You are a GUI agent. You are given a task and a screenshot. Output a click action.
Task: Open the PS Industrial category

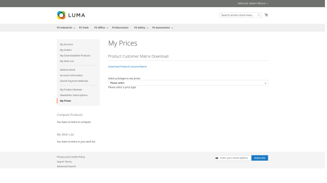(x=64, y=27)
